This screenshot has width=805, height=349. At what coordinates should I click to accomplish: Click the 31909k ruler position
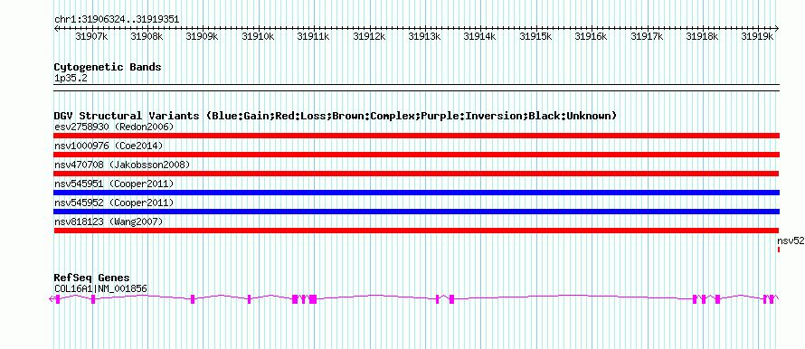[203, 36]
